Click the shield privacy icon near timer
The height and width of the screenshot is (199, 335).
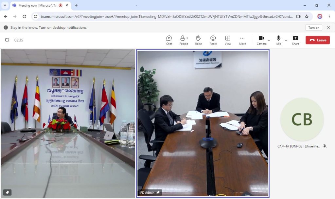7,40
